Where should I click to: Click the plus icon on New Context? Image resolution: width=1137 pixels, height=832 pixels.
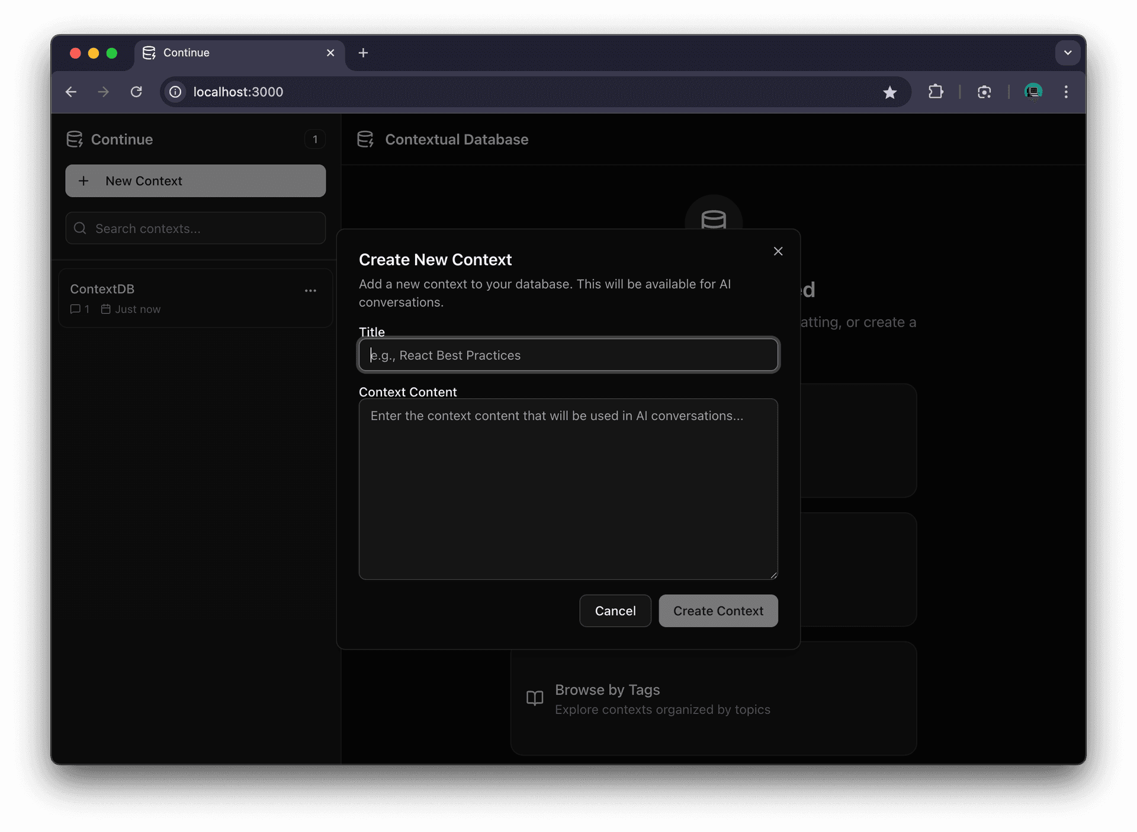click(x=83, y=181)
